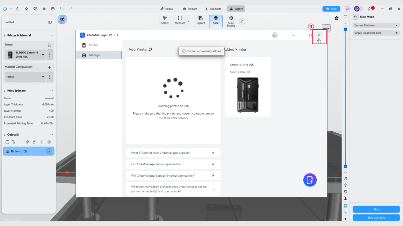Viewport: 403px width, 226px height.
Task: Undo the last action
Action: click(x=61, y=9)
